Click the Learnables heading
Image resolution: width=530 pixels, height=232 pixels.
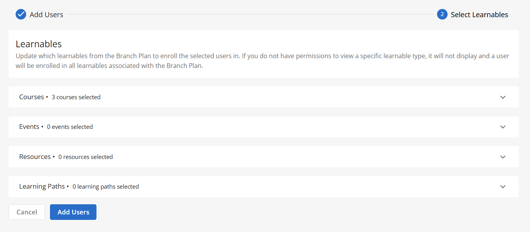click(39, 44)
